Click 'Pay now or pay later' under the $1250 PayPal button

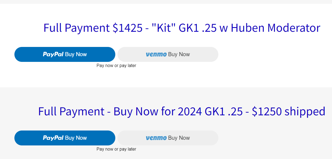(116, 149)
